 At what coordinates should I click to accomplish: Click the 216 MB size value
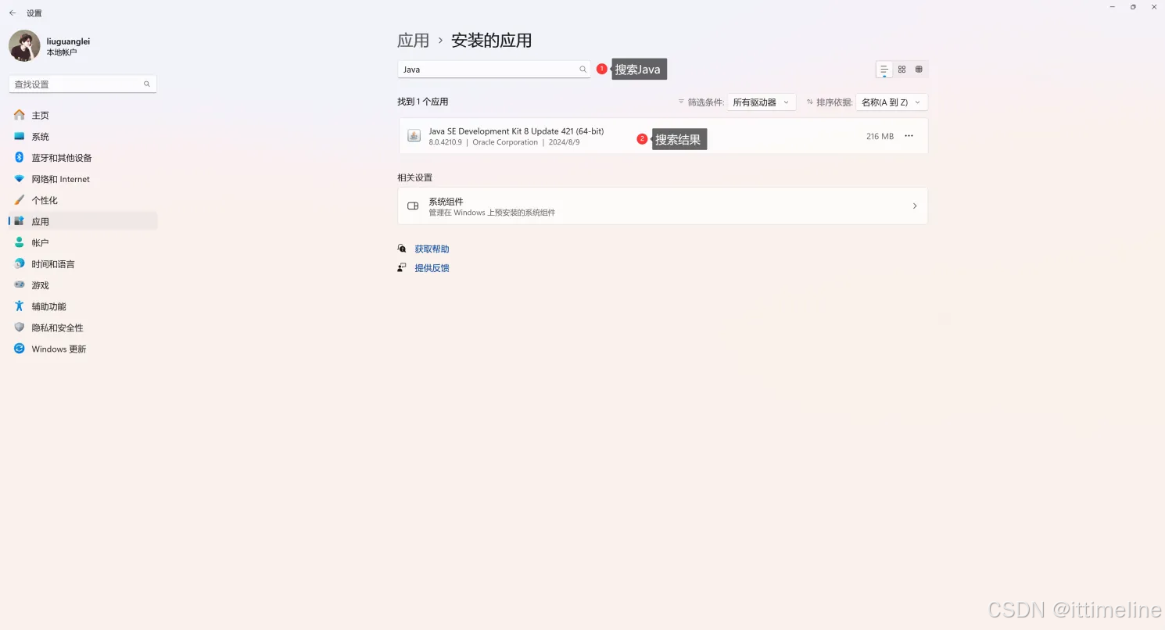pos(880,136)
